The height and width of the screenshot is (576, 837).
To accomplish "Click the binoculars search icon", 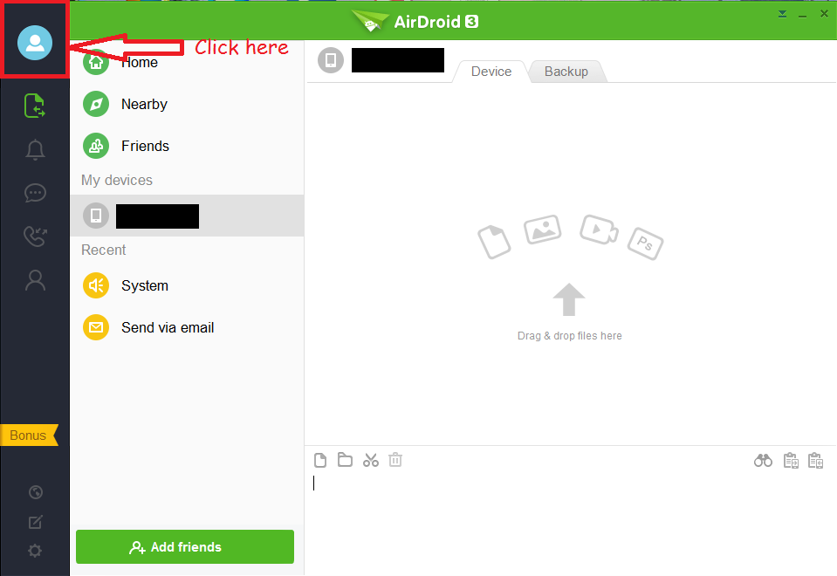I will (764, 461).
